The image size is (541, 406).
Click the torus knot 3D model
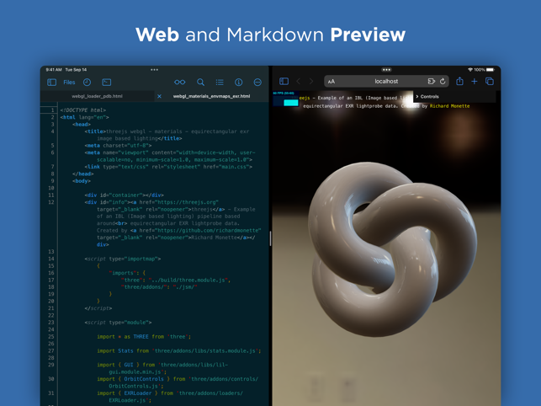click(x=393, y=249)
